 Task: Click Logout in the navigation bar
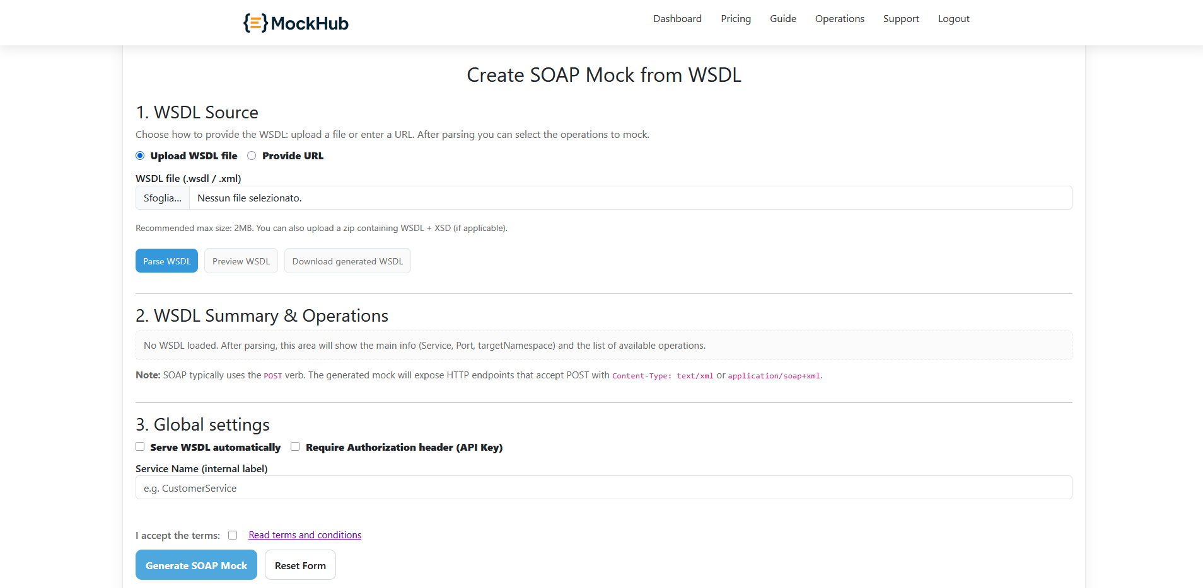(x=953, y=19)
